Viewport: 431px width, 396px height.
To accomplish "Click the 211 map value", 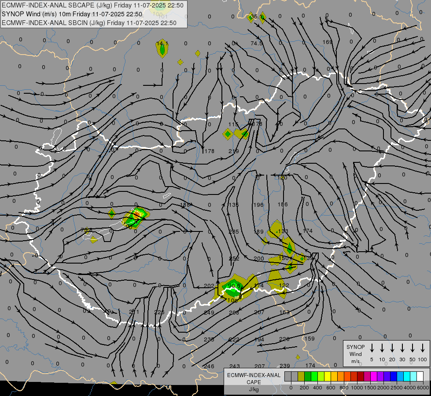I will coord(134,312).
